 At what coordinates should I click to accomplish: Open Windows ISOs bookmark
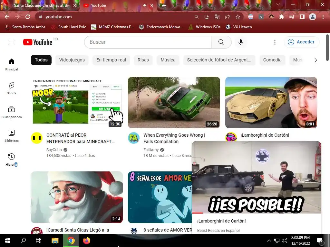pyautogui.click(x=204, y=27)
